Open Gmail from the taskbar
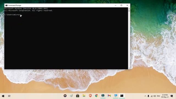This screenshot has width=176, height=99. point(109,96)
